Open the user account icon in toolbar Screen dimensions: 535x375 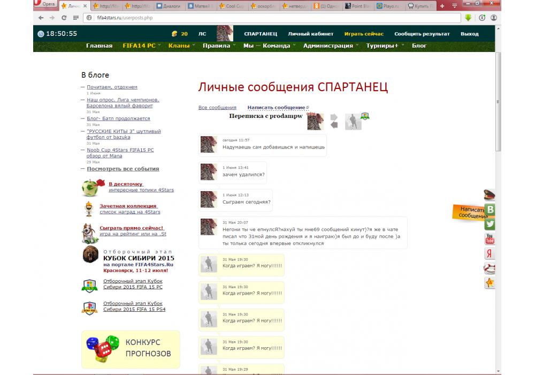(494, 18)
